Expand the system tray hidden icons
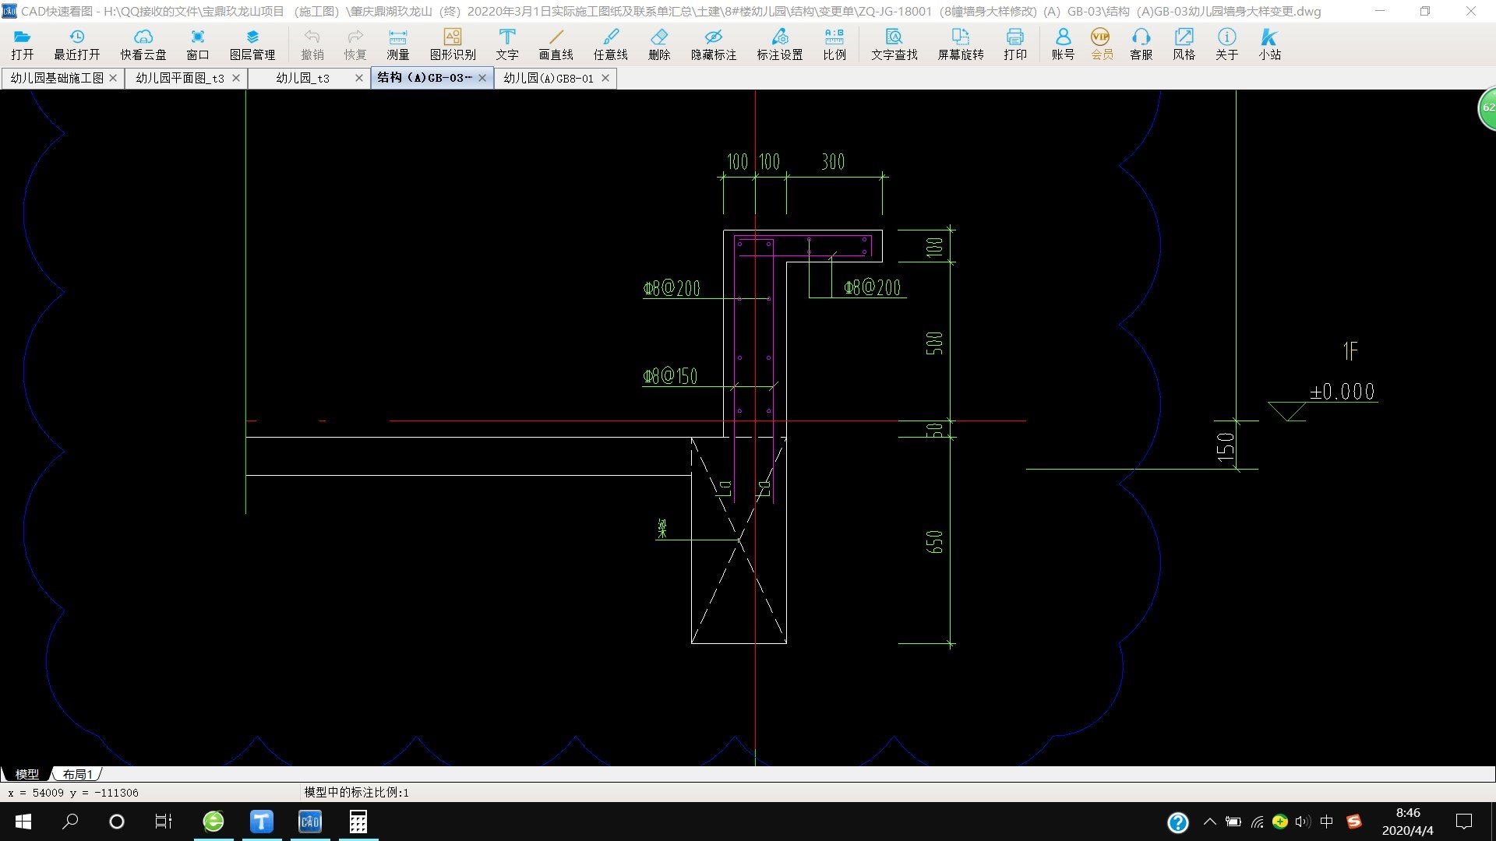Viewport: 1496px width, 841px height. tap(1210, 822)
